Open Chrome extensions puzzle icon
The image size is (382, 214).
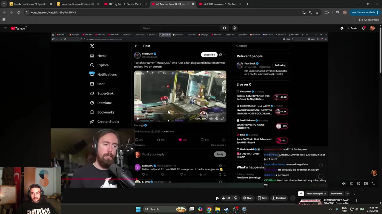327,12
